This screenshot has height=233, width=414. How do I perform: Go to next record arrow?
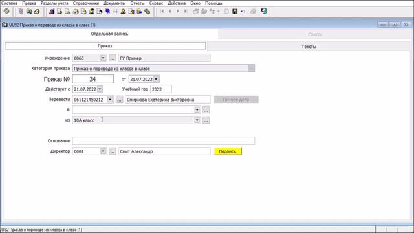click(178, 12)
